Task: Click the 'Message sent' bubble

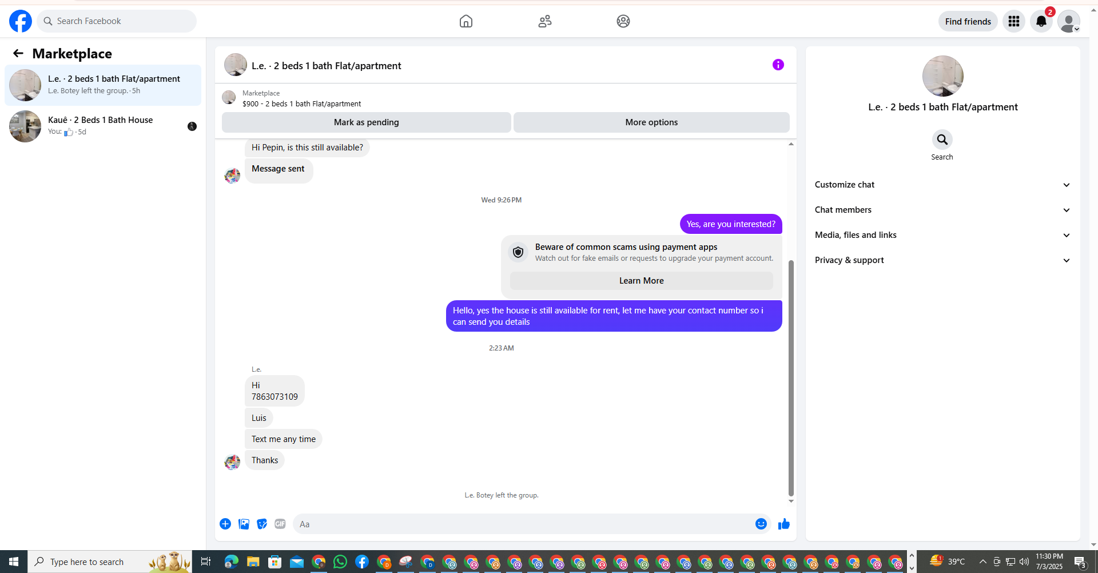Action: click(x=279, y=170)
